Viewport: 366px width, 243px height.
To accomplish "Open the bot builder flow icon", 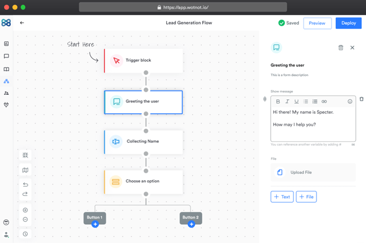I will (6, 81).
